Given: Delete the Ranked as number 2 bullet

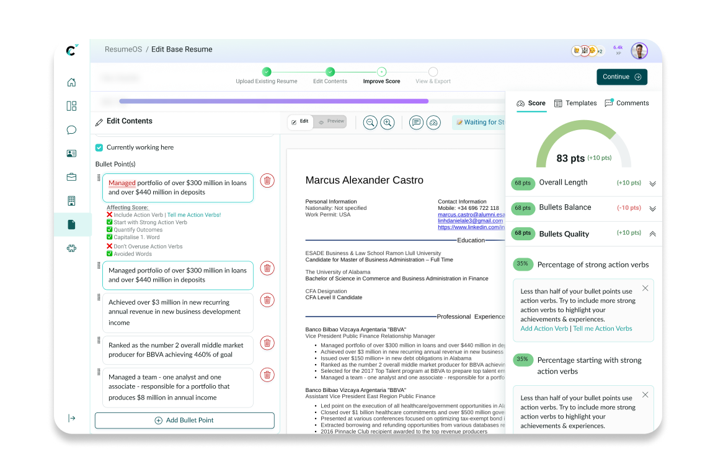Looking at the screenshot, I should (267, 343).
